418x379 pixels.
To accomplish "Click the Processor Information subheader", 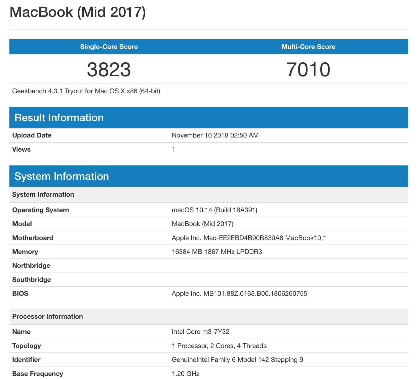I will coord(209,316).
